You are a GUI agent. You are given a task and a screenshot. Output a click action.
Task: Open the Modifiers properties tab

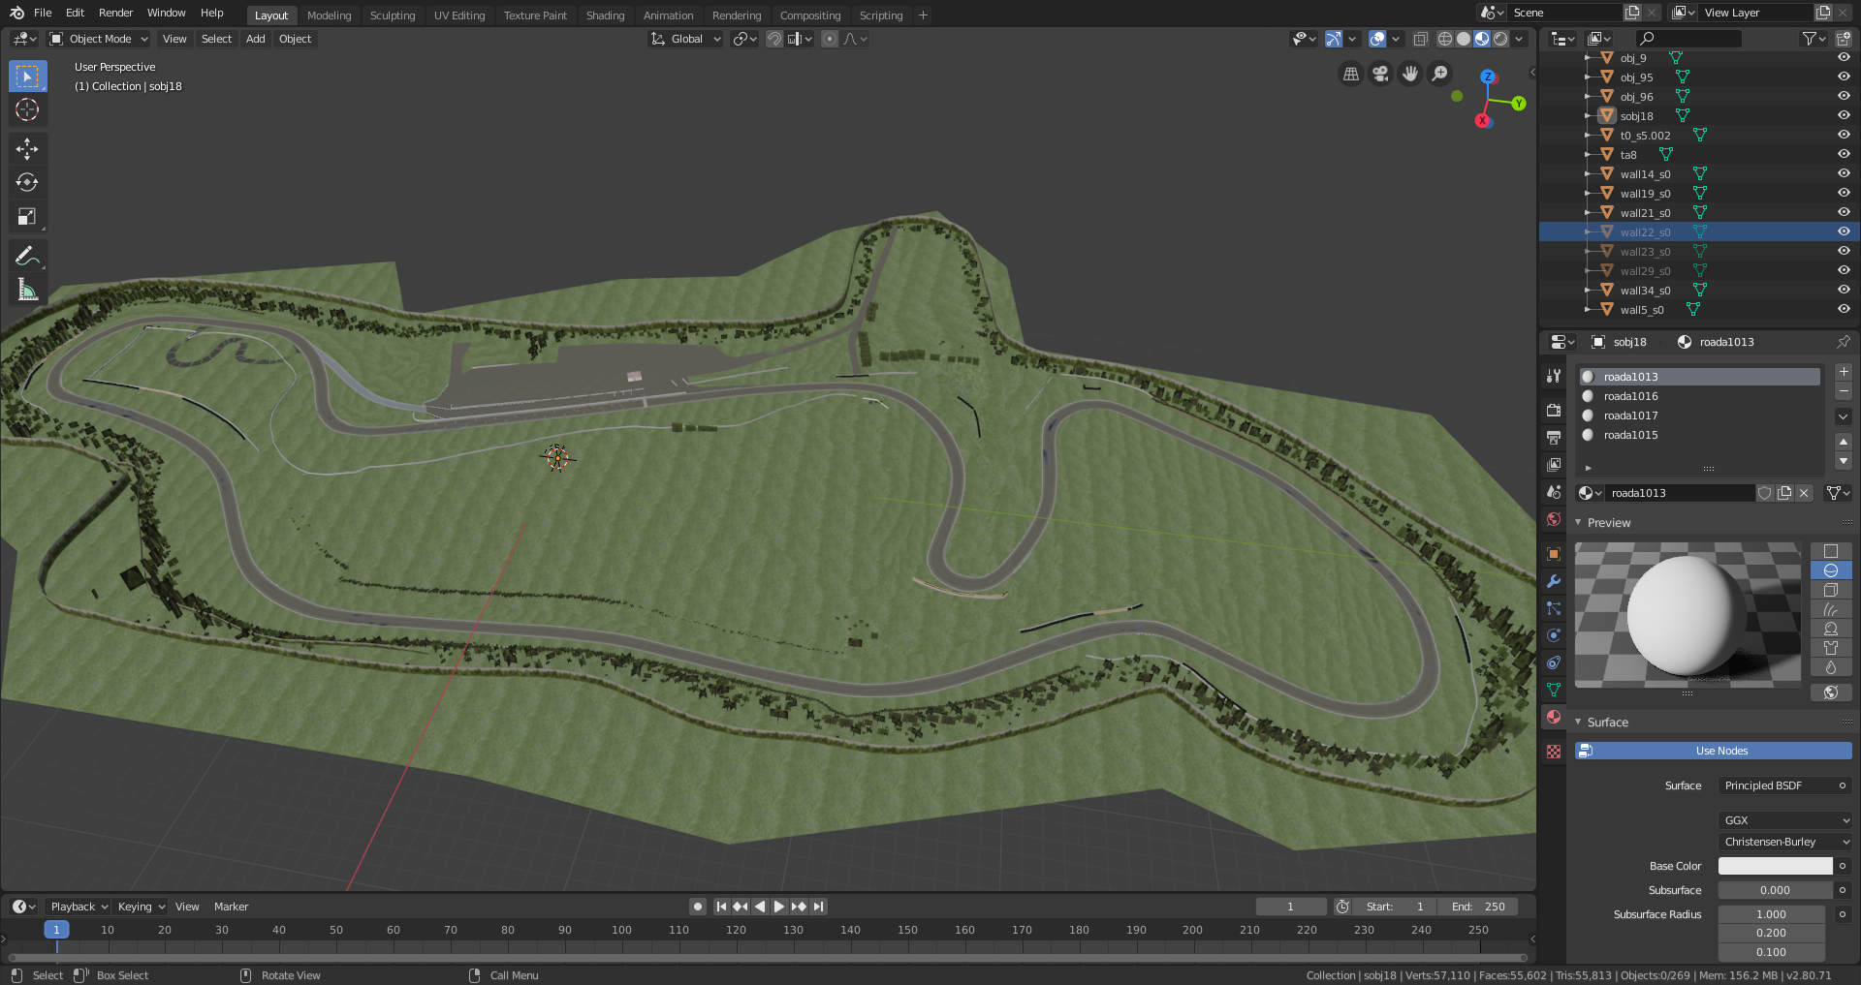click(1554, 581)
